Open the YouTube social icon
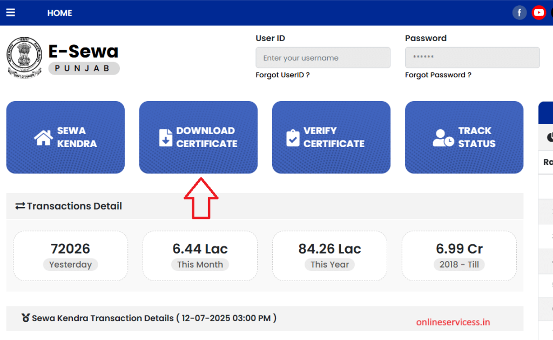Viewport: 553px width, 340px height. pyautogui.click(x=538, y=13)
